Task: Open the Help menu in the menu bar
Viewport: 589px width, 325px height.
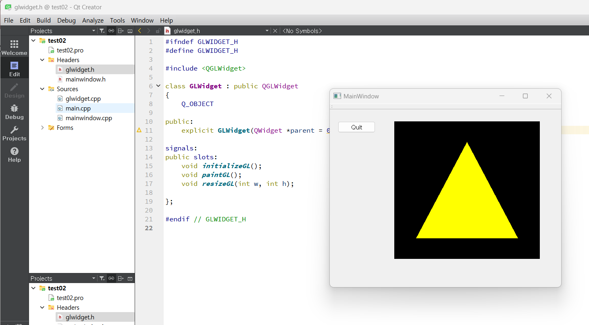Action: click(x=167, y=20)
